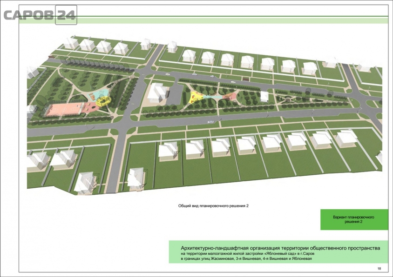Click the street names line 'в границах улиц Жасминовая'

click(x=246, y=260)
